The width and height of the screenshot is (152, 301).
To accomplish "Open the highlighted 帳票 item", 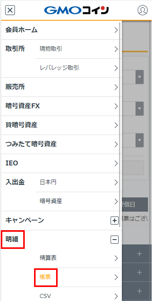I will point(78,277).
